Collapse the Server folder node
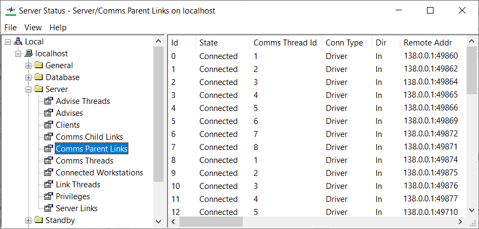Image resolution: width=479 pixels, height=229 pixels. tap(29, 89)
